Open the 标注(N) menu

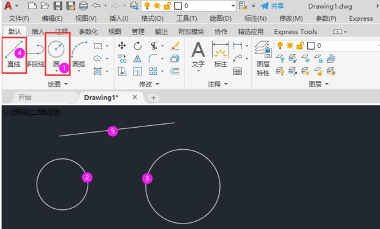256,18
